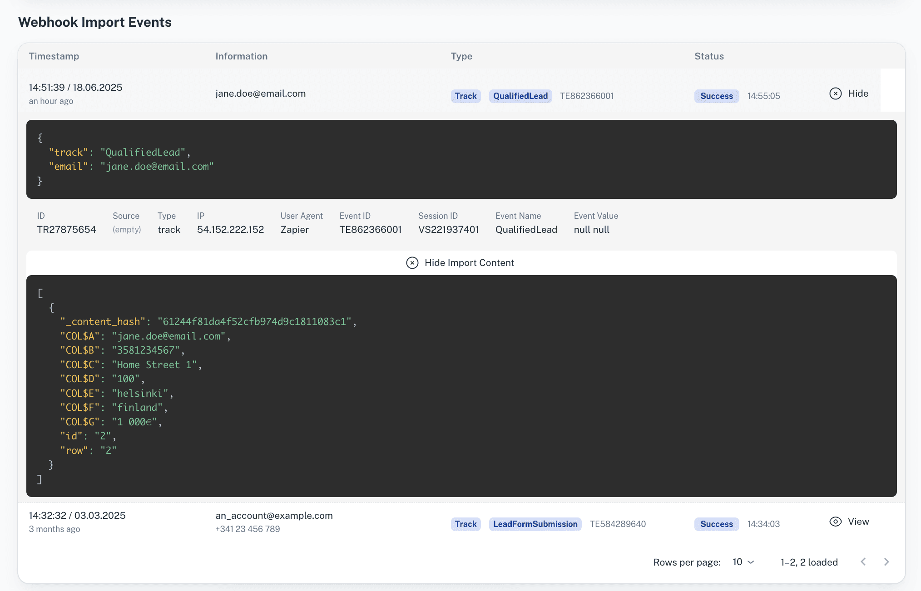Go to the previous page arrow

click(863, 562)
